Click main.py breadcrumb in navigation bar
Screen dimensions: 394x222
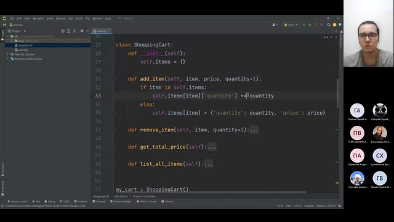(16, 25)
